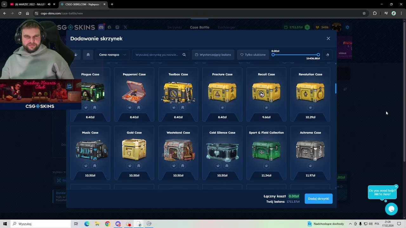Viewport: 406px width, 228px height.
Task: Click the crown icon on Sport & Field Collection
Action: [266, 166]
